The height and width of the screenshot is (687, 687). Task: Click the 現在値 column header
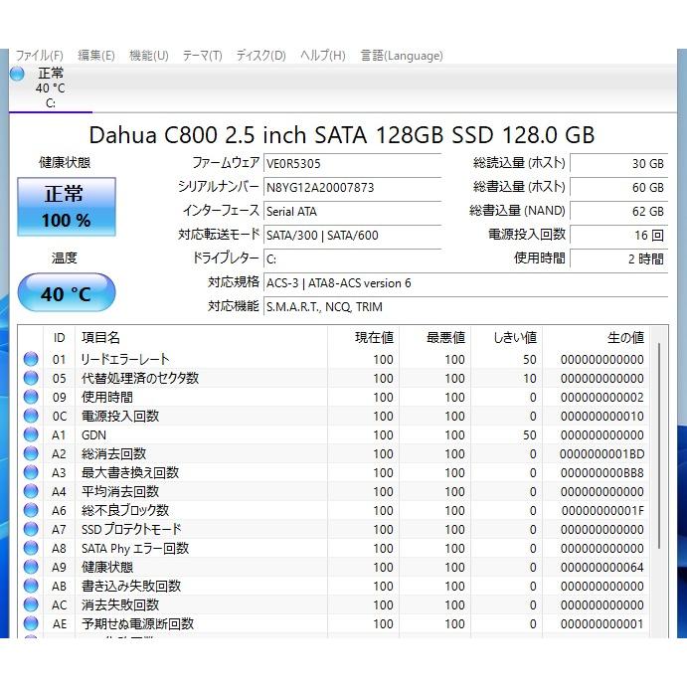[363, 338]
